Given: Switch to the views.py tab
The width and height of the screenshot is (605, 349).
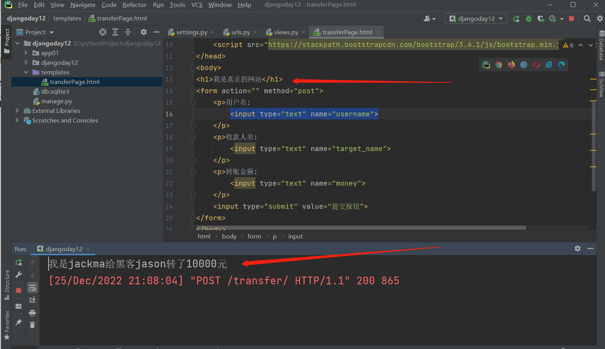Looking at the screenshot, I should [286, 32].
